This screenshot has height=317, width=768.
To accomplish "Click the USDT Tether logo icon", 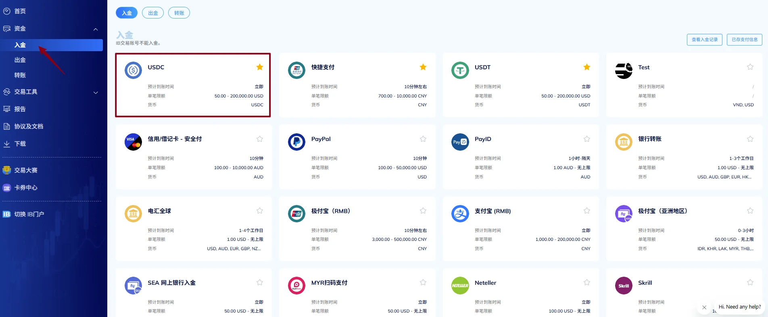I will coord(460,70).
